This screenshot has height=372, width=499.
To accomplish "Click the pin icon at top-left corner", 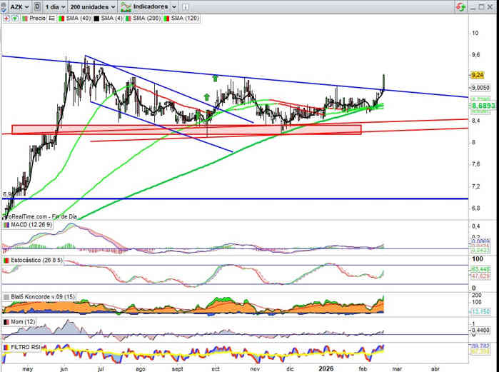I will 4,6.
